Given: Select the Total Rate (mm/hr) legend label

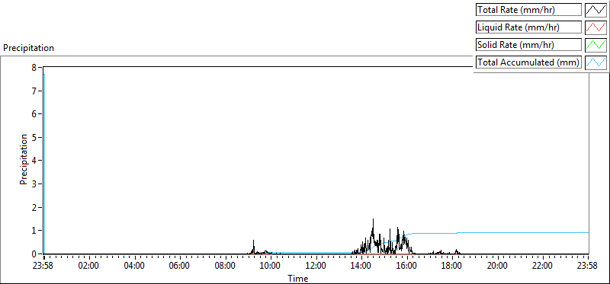Looking at the screenshot, I should tap(528, 10).
